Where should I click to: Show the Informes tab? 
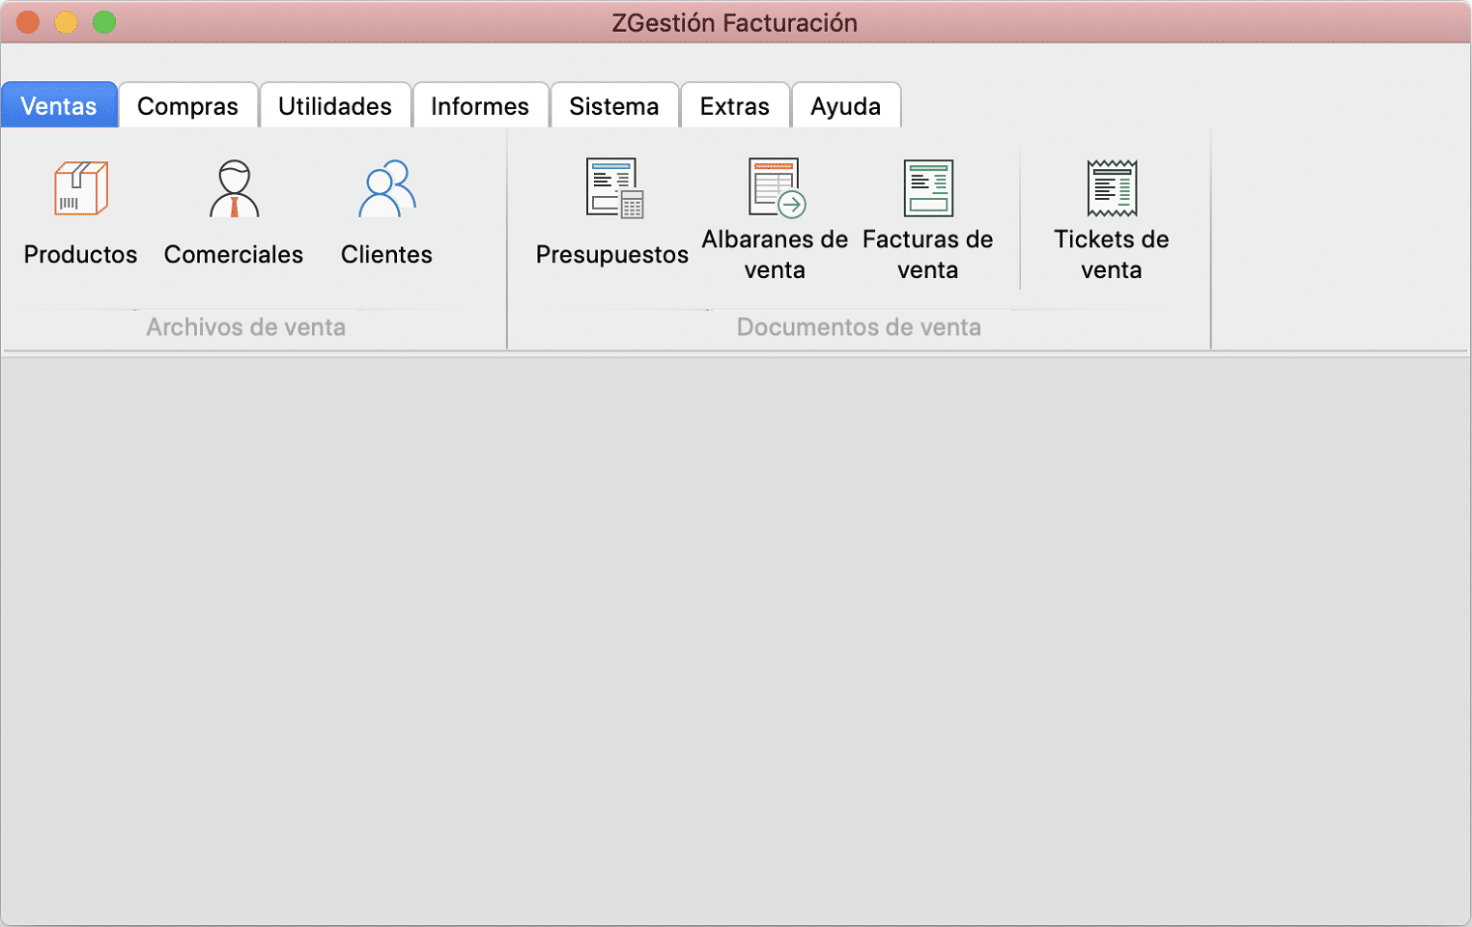pyautogui.click(x=480, y=106)
